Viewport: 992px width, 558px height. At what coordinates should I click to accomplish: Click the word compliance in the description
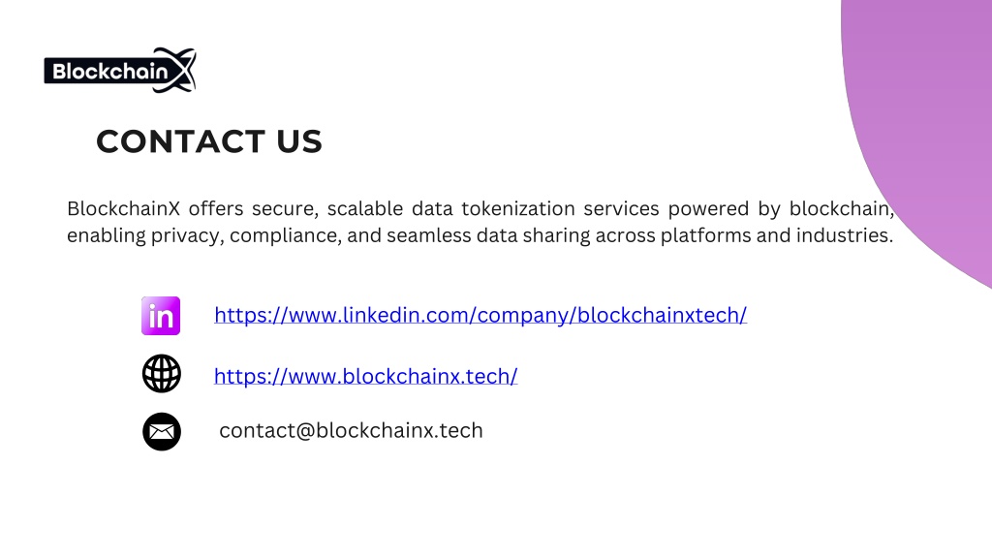[x=286, y=236]
